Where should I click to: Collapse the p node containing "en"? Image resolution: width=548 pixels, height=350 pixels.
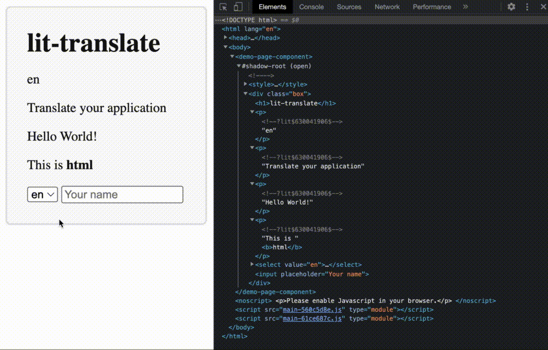(x=252, y=112)
